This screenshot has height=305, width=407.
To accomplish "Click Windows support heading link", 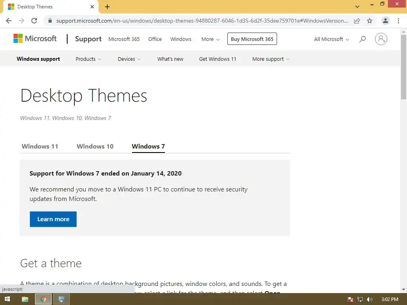I will click(38, 59).
